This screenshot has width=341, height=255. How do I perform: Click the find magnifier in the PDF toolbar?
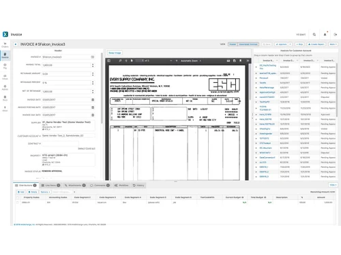120,61
